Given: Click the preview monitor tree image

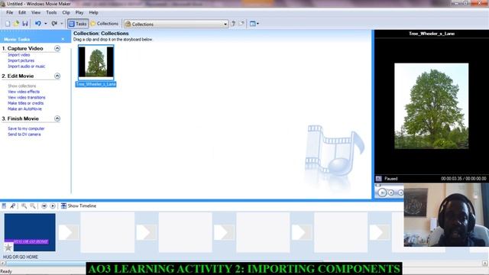Looking at the screenshot, I should click(431, 106).
